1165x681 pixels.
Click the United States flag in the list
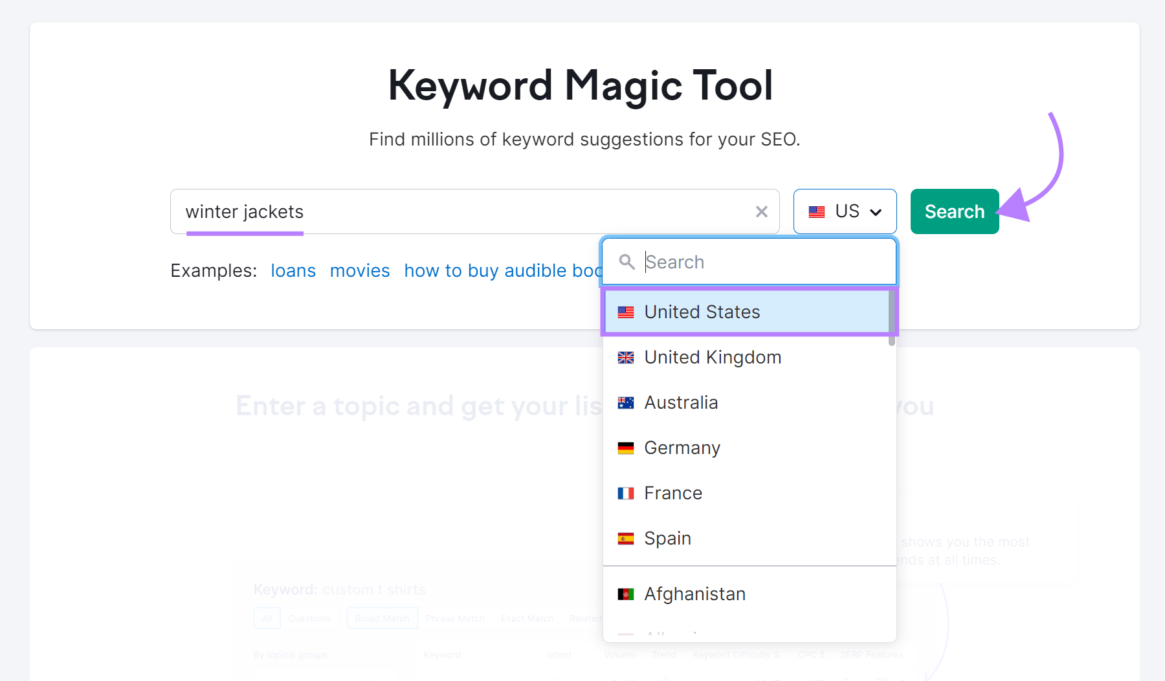625,312
